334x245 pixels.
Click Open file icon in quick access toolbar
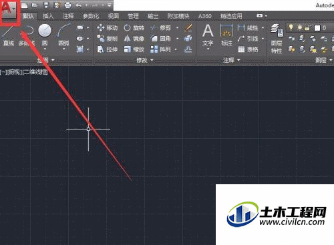[35, 5]
